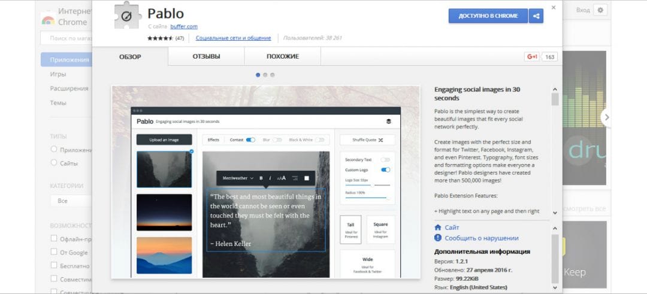The height and width of the screenshot is (294, 647).
Task: Switch to the ОБЗОР tab
Action: 130,56
